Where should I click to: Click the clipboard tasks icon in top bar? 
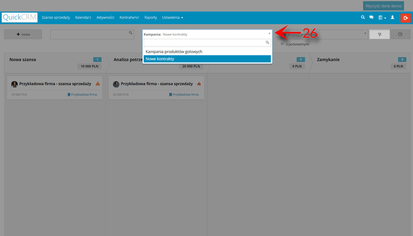click(381, 17)
